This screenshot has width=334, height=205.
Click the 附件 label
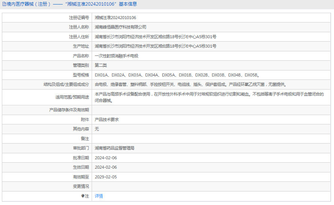(85, 120)
